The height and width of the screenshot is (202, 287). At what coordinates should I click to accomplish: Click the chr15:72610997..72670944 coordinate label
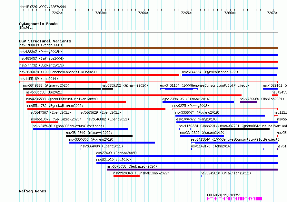point(43,7)
